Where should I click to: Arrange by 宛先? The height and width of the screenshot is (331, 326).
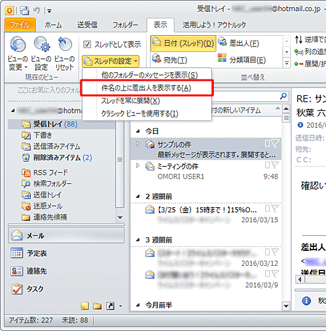point(170,60)
